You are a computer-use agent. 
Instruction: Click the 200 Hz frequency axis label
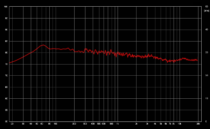tap(74, 124)
